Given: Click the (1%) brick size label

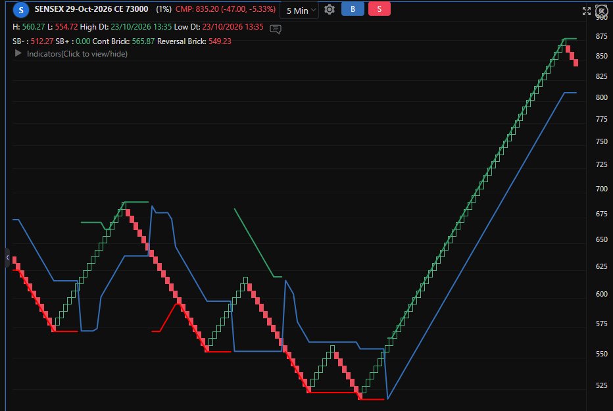Looking at the screenshot, I should pyautogui.click(x=164, y=9).
